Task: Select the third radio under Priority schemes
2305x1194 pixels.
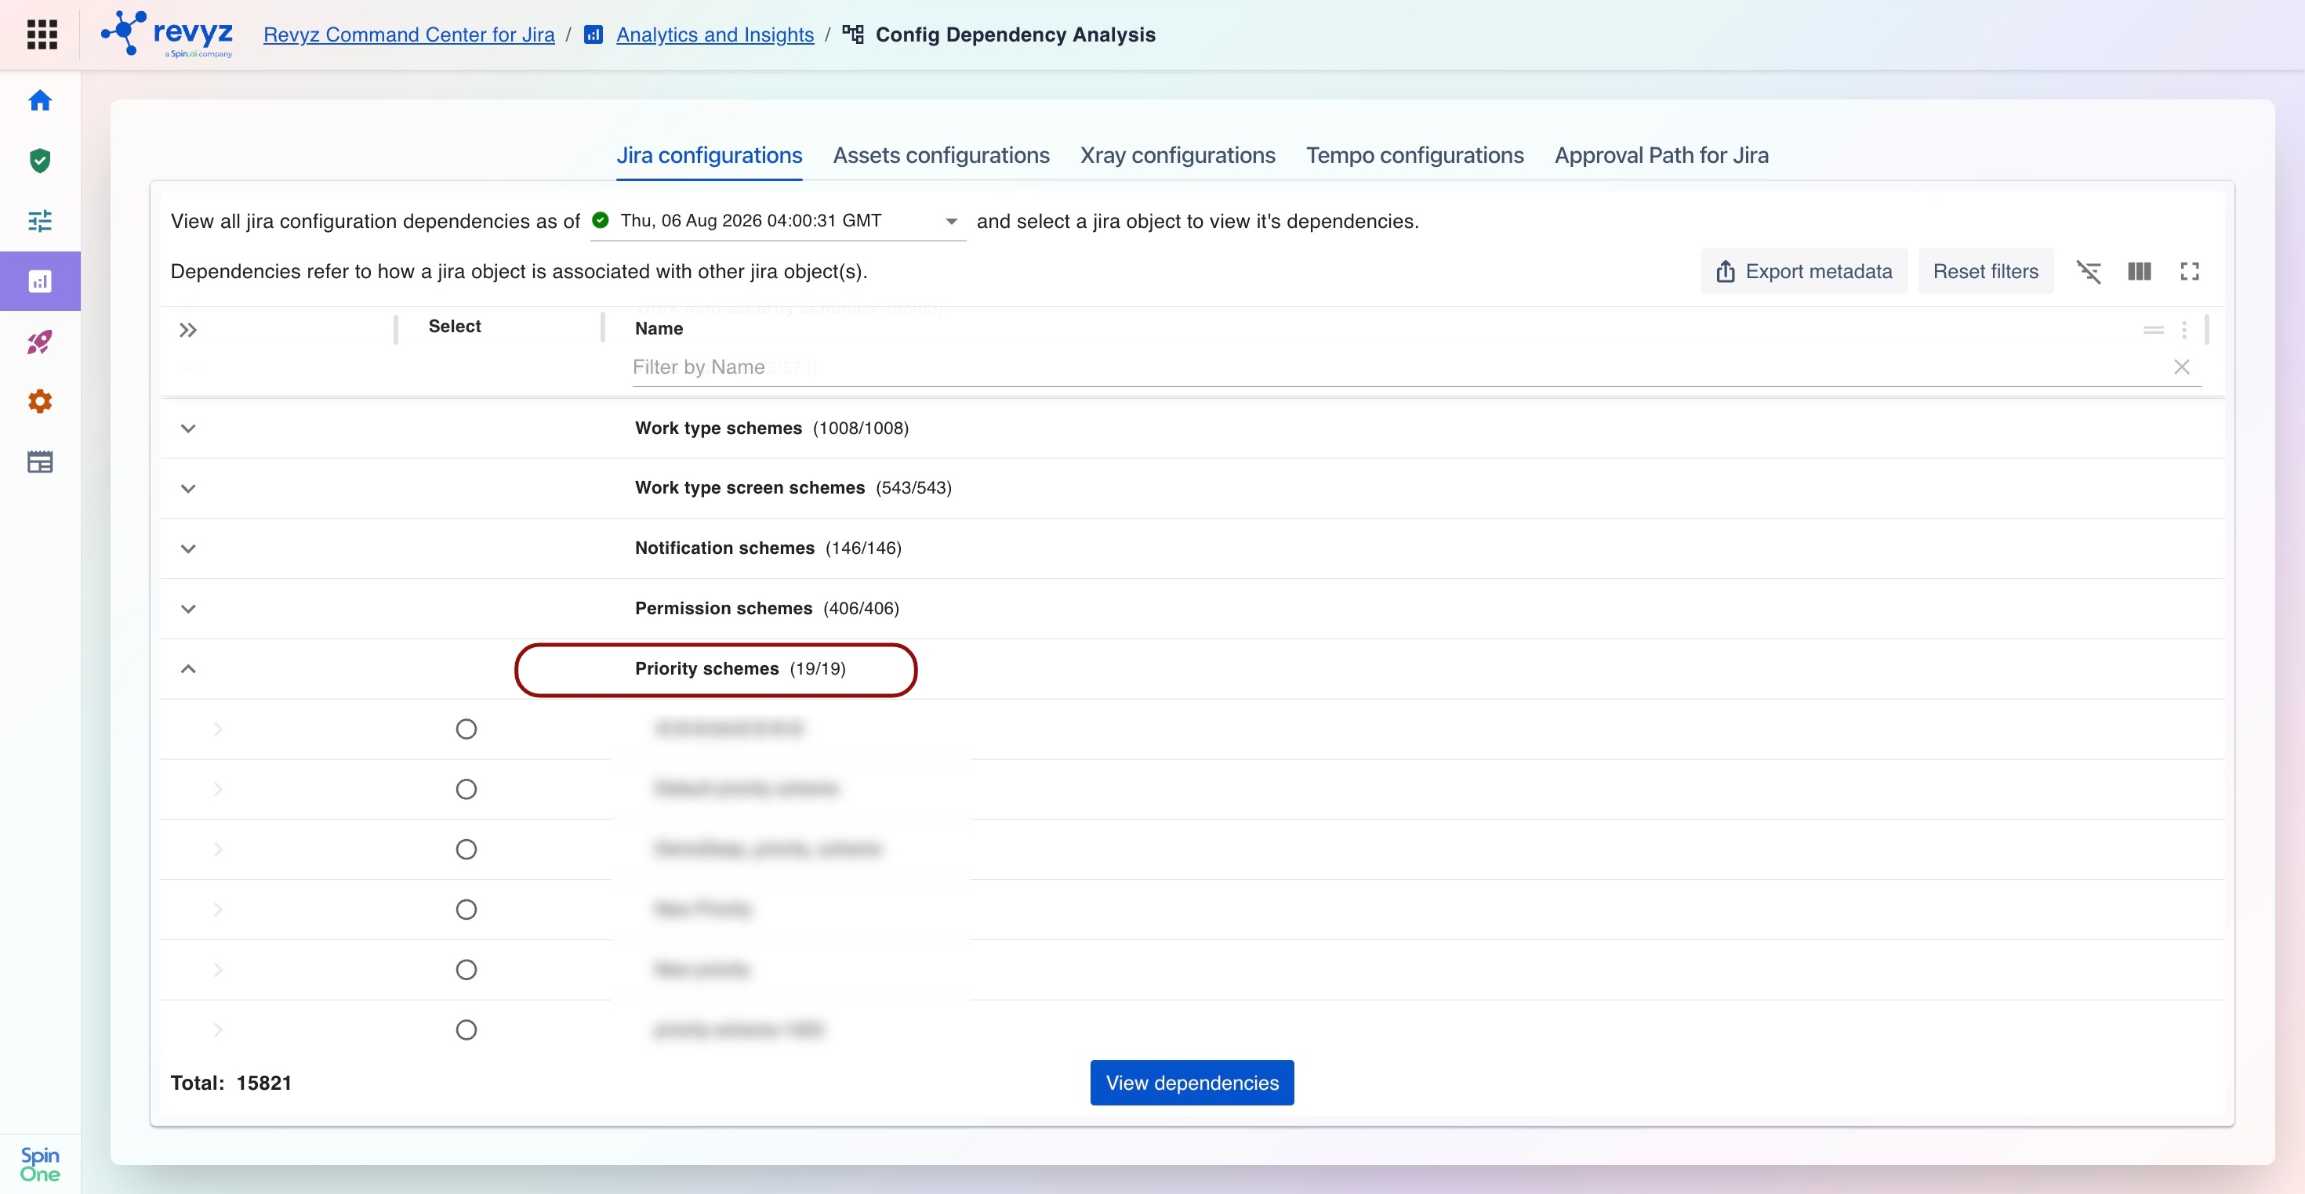Action: [466, 849]
